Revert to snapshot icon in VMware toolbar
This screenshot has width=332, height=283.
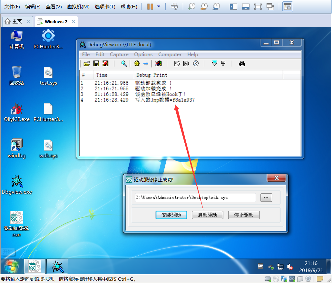coord(204,6)
